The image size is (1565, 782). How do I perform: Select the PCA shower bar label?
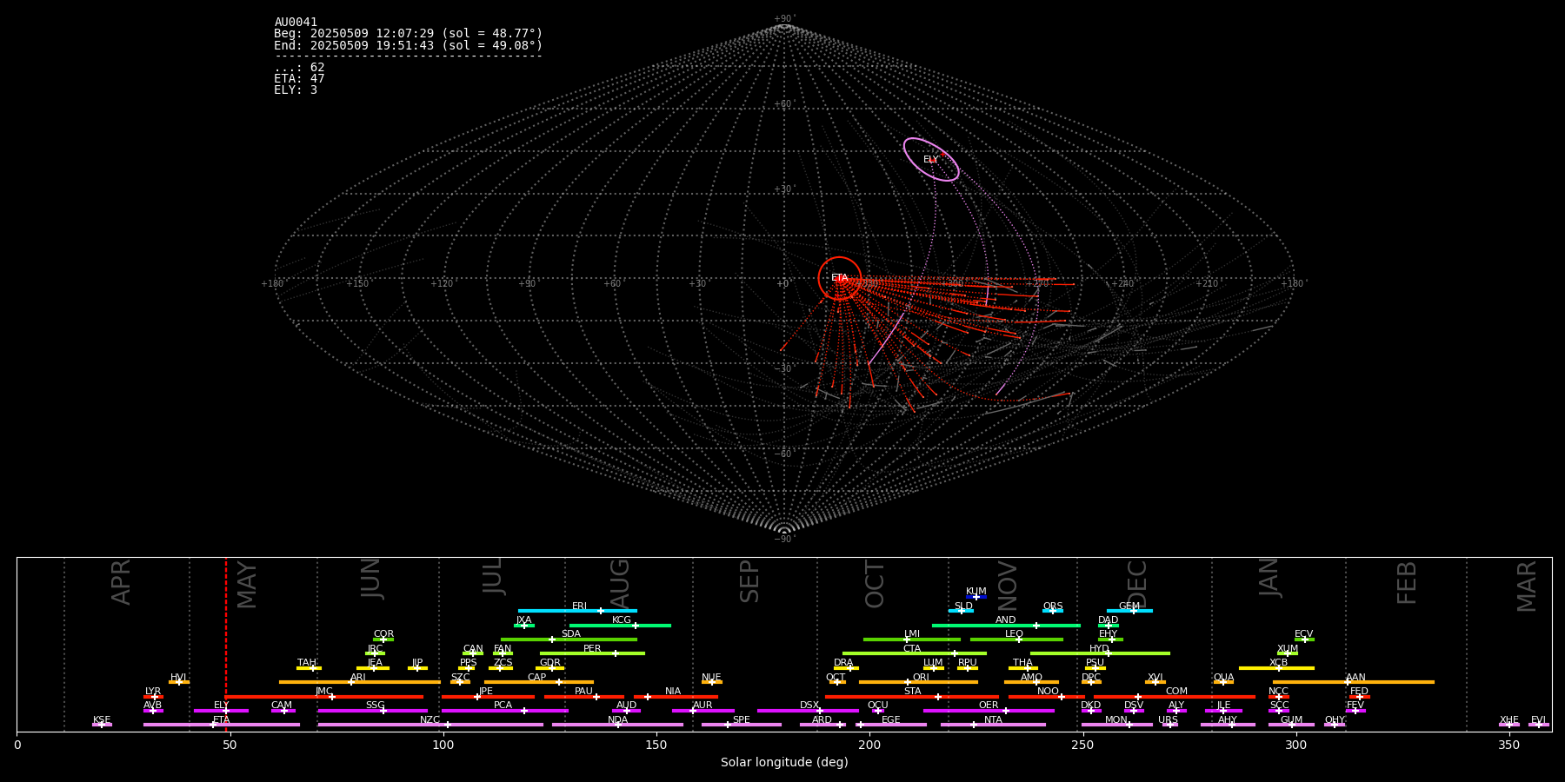(503, 706)
